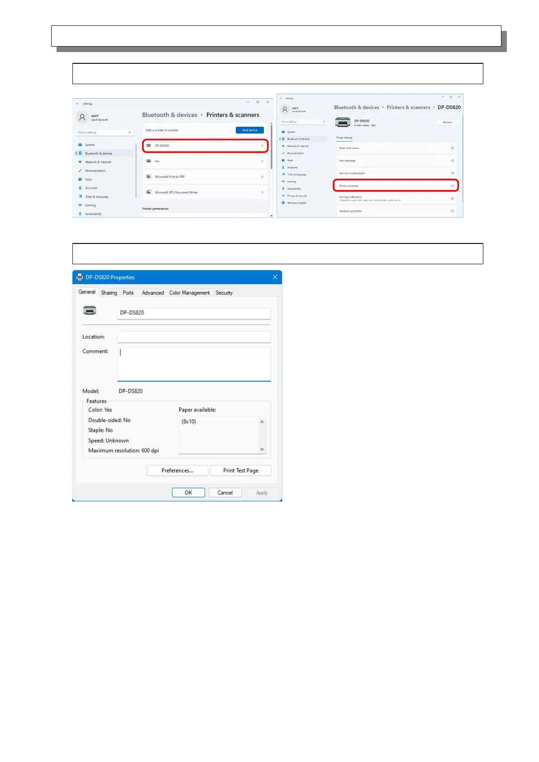Screen dimensions: 539x762
Task: Click Accessibility icon in Printers & scanners window sidebar
Action: point(80,214)
